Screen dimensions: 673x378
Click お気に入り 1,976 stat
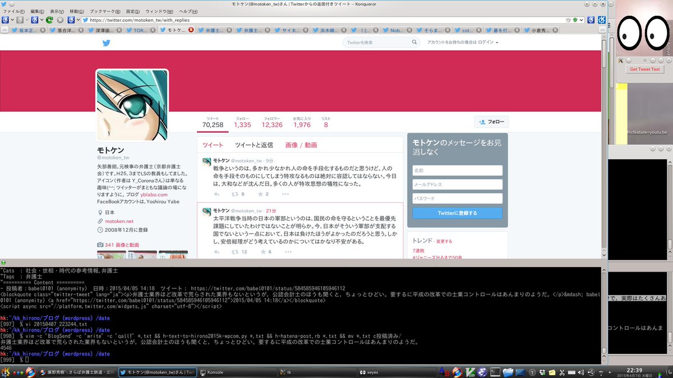click(302, 122)
